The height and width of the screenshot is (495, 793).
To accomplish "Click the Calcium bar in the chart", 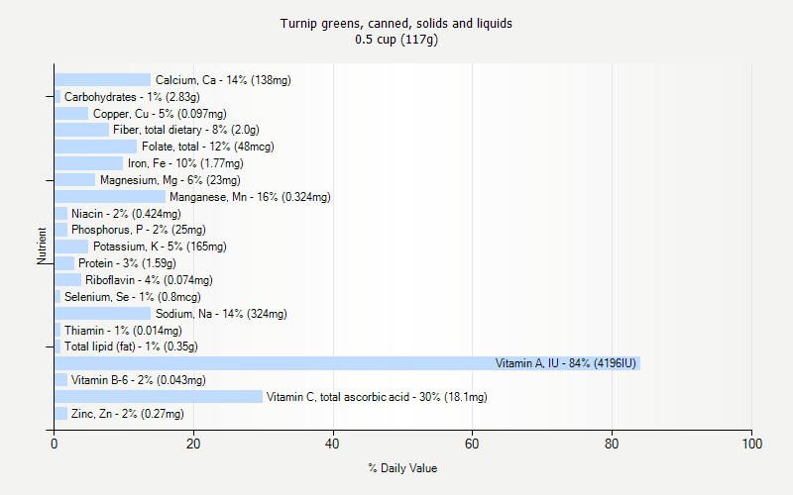I will (103, 80).
